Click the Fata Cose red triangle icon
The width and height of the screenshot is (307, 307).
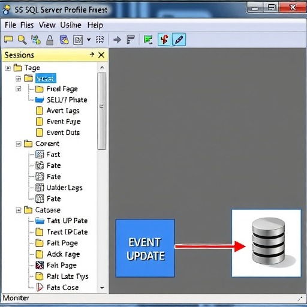(40, 287)
